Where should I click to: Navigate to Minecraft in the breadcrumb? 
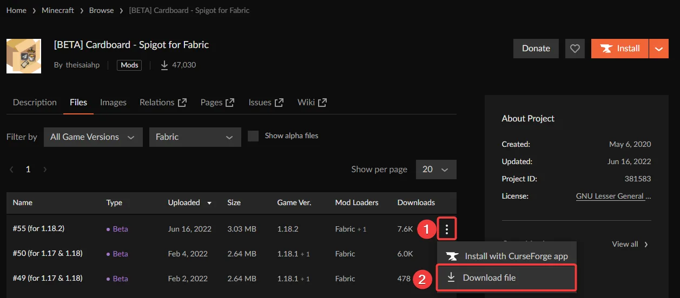(x=57, y=10)
